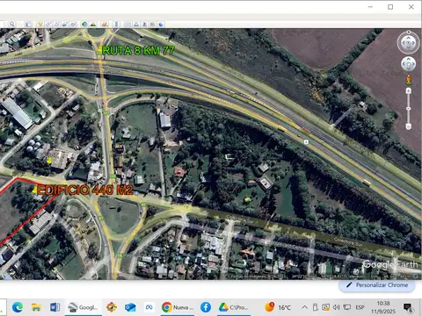Select the RUTA 8 KM 77 placemark label

point(138,51)
